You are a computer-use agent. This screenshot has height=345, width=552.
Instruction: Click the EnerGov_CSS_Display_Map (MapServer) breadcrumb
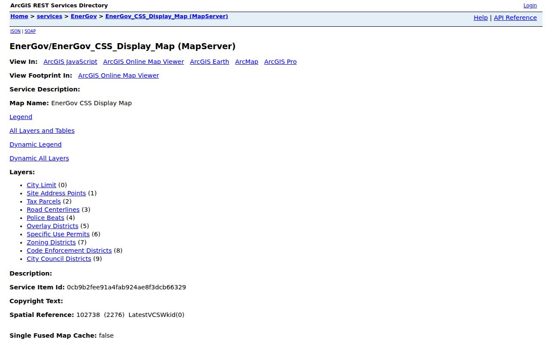point(166,16)
